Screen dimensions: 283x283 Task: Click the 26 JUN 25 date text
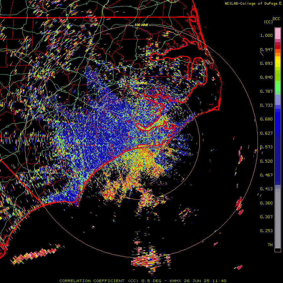click(x=197, y=281)
